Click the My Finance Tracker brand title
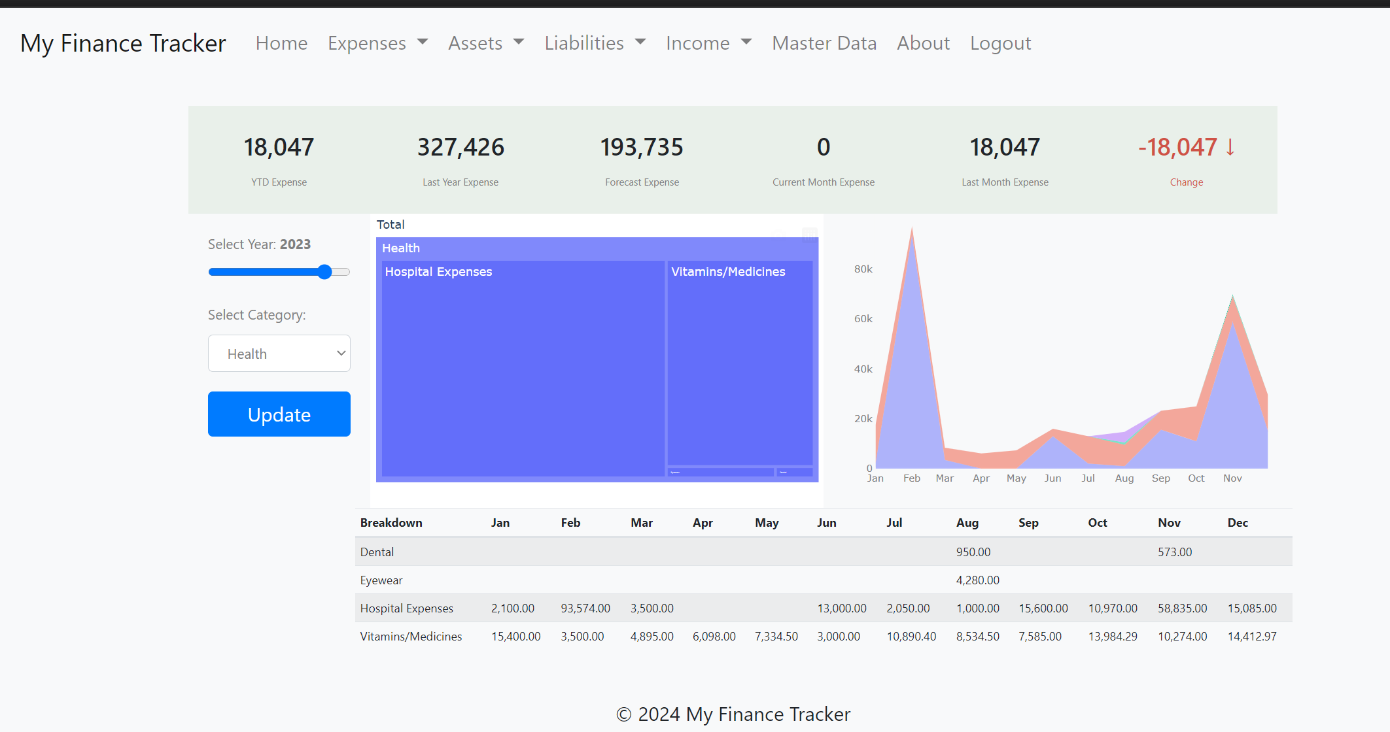This screenshot has height=732, width=1390. pyautogui.click(x=123, y=43)
